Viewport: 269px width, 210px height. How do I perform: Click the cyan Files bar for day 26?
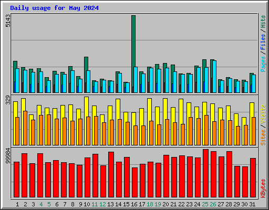(214, 77)
